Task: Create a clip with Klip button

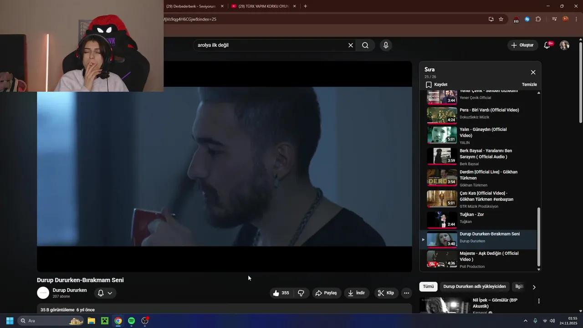Action: click(386, 293)
